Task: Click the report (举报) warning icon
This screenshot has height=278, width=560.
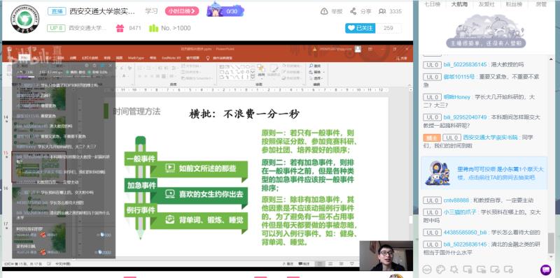Action: pos(324,11)
